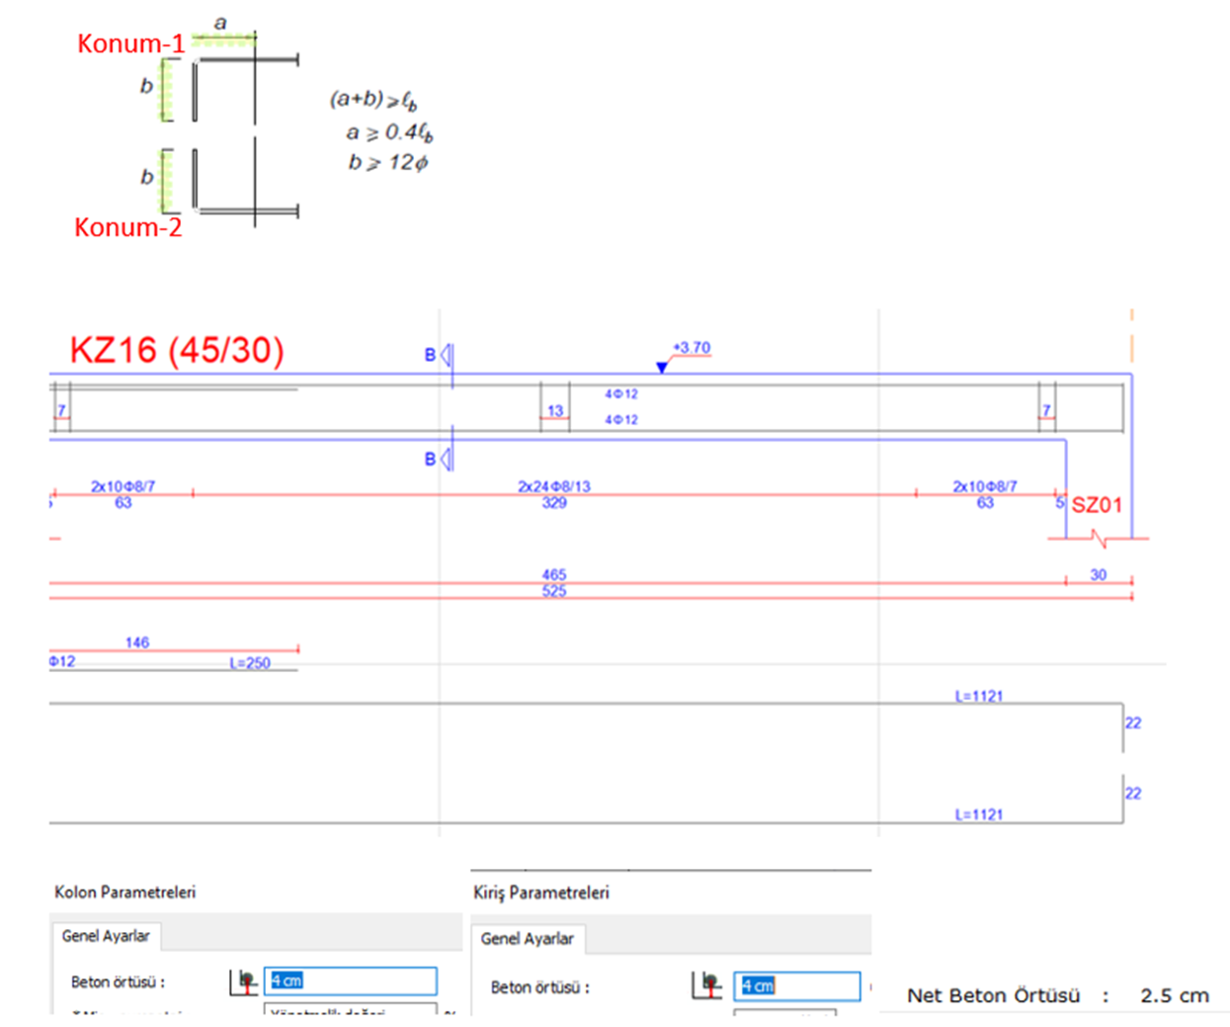
Task: Click the Konum-2 label in the anchorage detail
Action: coord(128,227)
